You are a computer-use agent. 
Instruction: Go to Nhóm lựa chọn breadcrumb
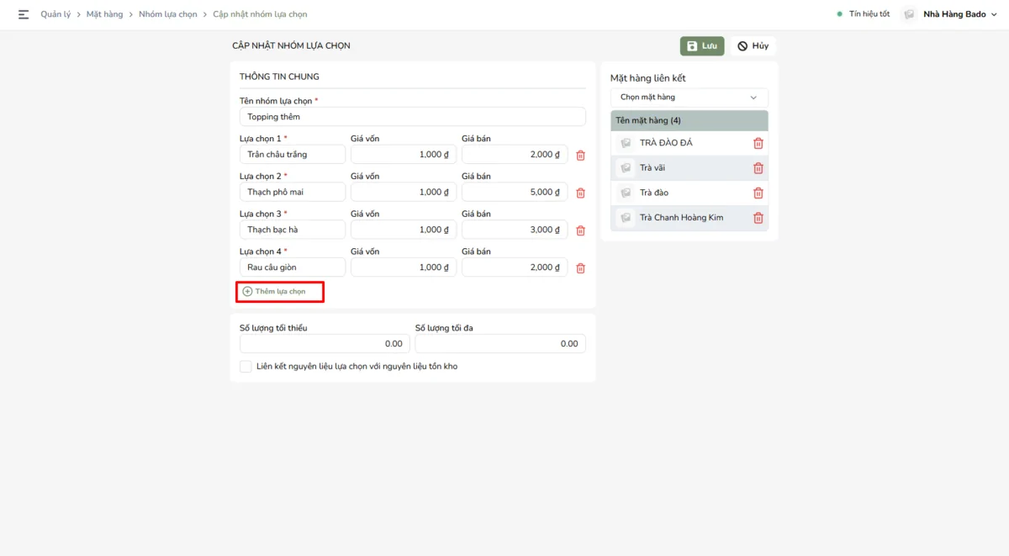(168, 14)
